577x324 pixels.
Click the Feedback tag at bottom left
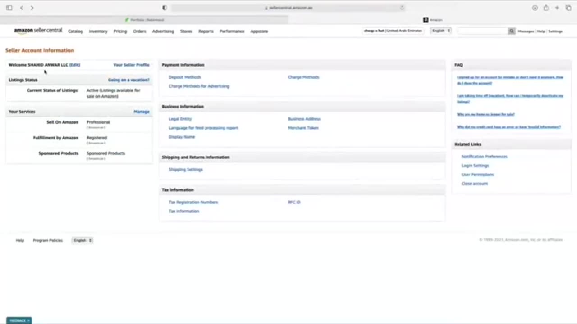[19, 320]
